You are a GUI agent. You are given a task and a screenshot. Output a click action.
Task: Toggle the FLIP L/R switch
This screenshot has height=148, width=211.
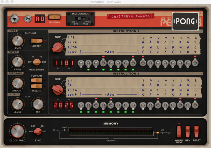tap(37, 80)
